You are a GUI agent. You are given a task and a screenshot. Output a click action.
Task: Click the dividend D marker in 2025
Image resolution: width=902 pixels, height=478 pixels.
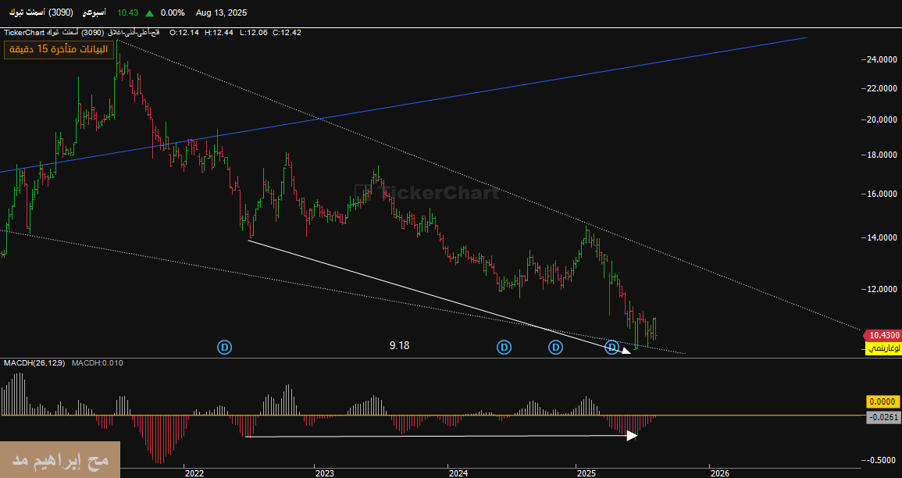click(612, 347)
